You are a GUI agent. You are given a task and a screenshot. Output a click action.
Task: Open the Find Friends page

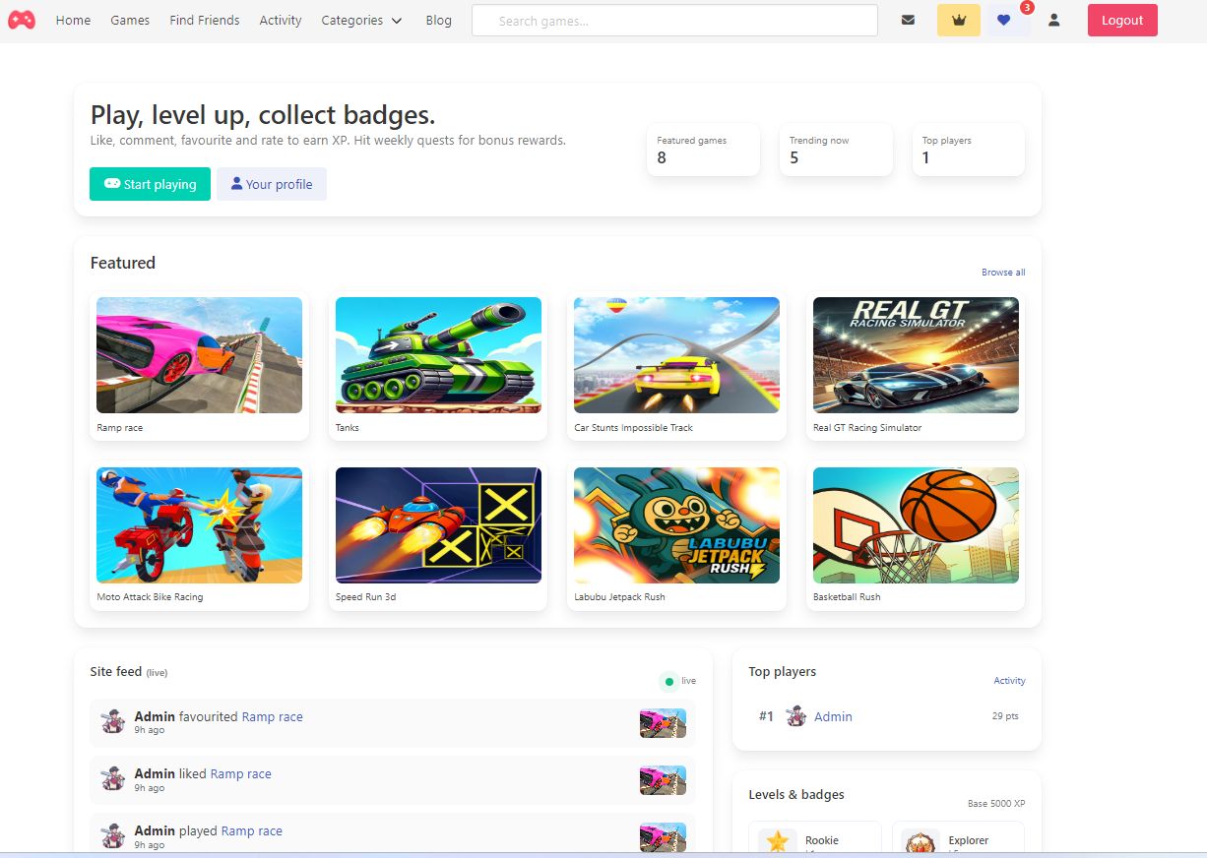204,20
